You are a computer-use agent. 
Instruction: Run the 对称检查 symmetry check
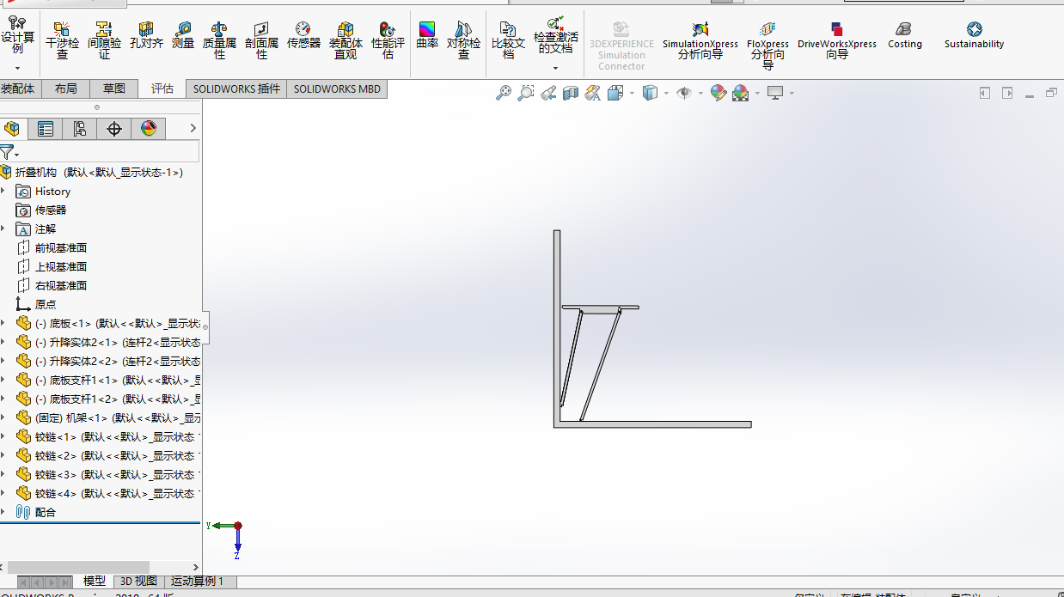pyautogui.click(x=463, y=40)
